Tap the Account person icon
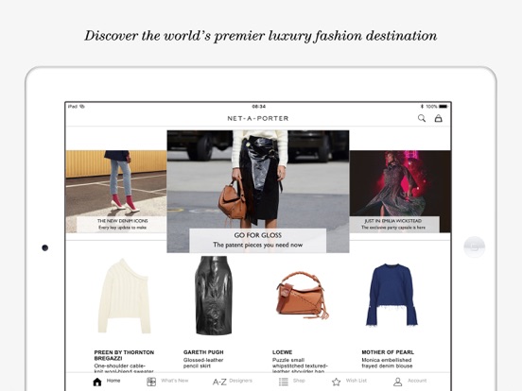 click(x=397, y=382)
